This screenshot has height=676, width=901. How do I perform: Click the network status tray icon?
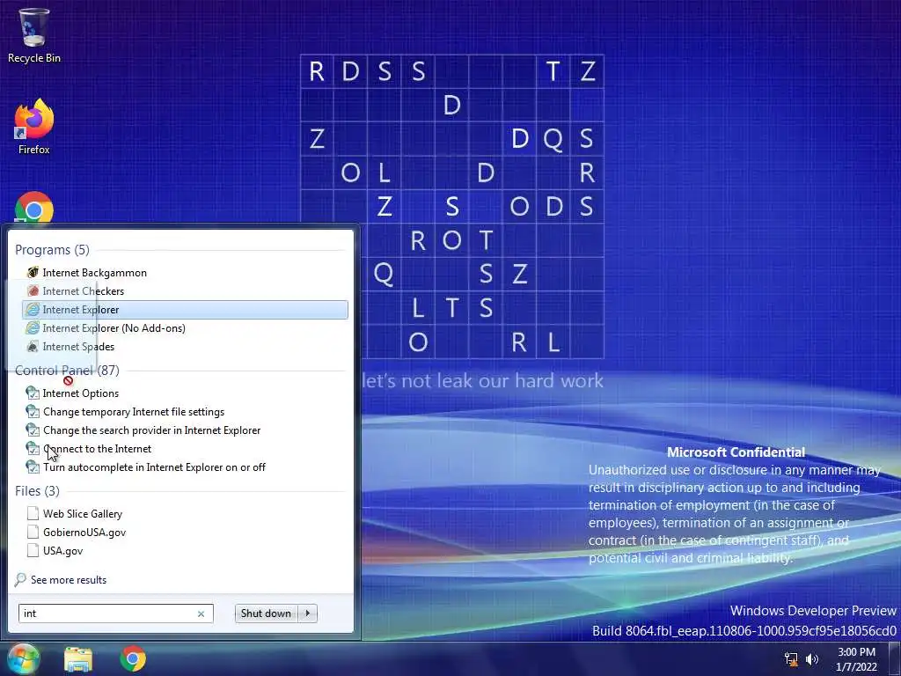(791, 659)
